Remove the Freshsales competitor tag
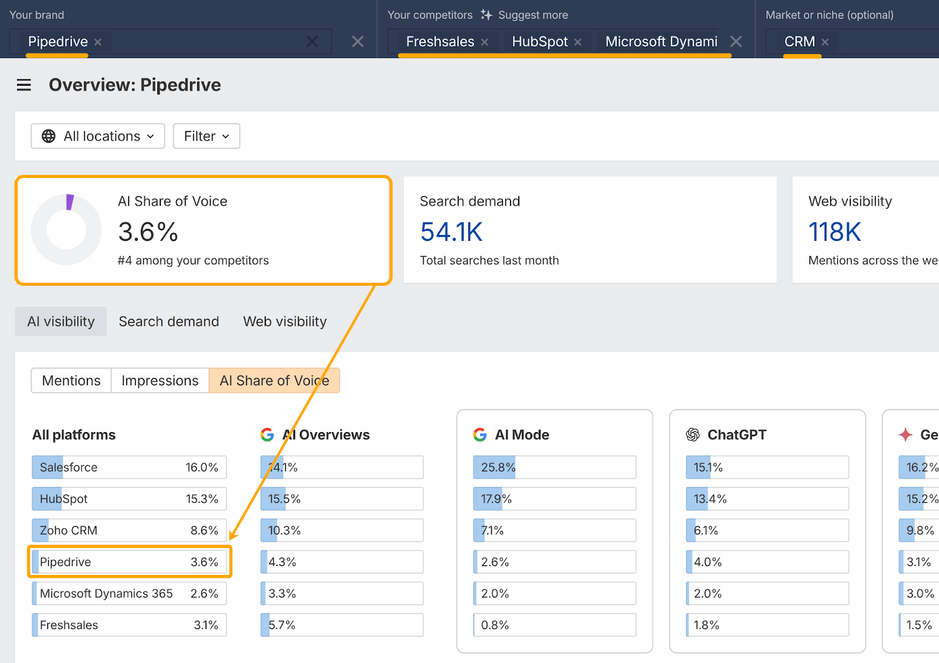Image resolution: width=939 pixels, height=663 pixels. coord(485,42)
